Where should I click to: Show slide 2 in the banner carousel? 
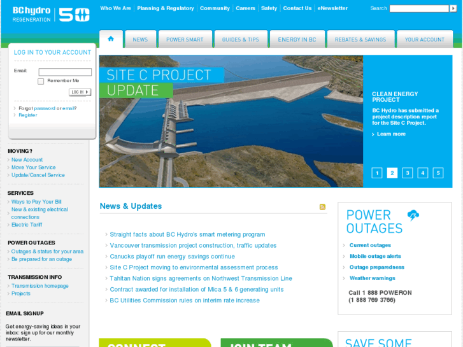tap(392, 173)
